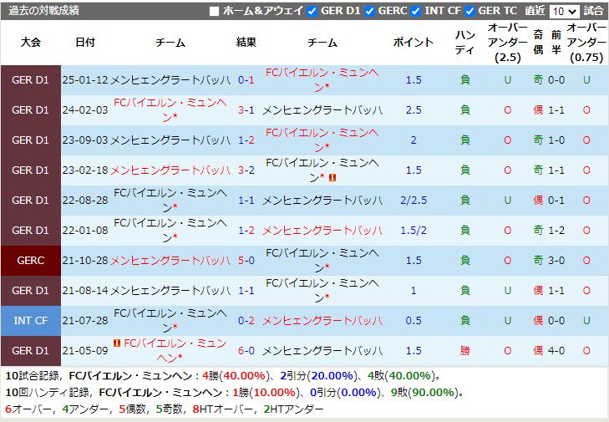Click the 0.5 point value for 21-07-28
This screenshot has height=422, width=609.
[414, 321]
